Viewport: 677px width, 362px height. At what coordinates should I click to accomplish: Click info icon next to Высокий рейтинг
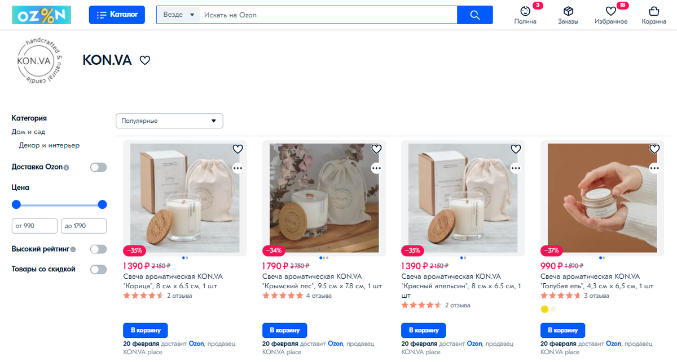[73, 249]
